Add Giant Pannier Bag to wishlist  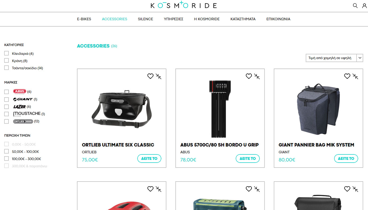[x=347, y=76]
